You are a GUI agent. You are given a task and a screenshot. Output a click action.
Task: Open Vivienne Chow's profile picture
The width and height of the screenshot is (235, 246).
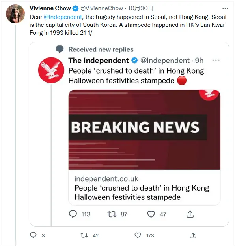15,14
